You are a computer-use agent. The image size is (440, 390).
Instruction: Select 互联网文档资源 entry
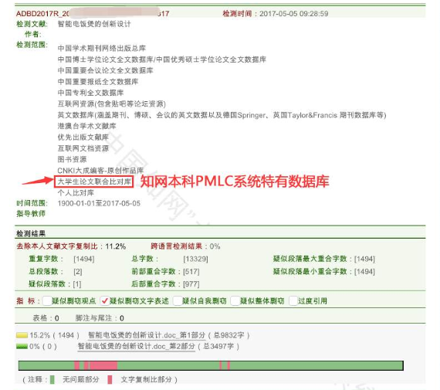pyautogui.click(x=83, y=148)
